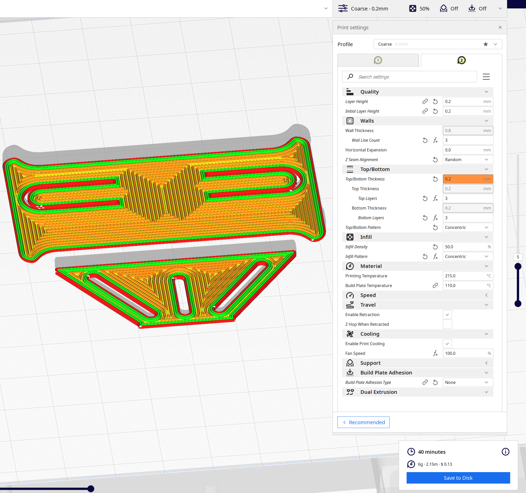This screenshot has width=526, height=493.
Task: Disable the Enable Retraction checkbox
Action: tap(447, 315)
